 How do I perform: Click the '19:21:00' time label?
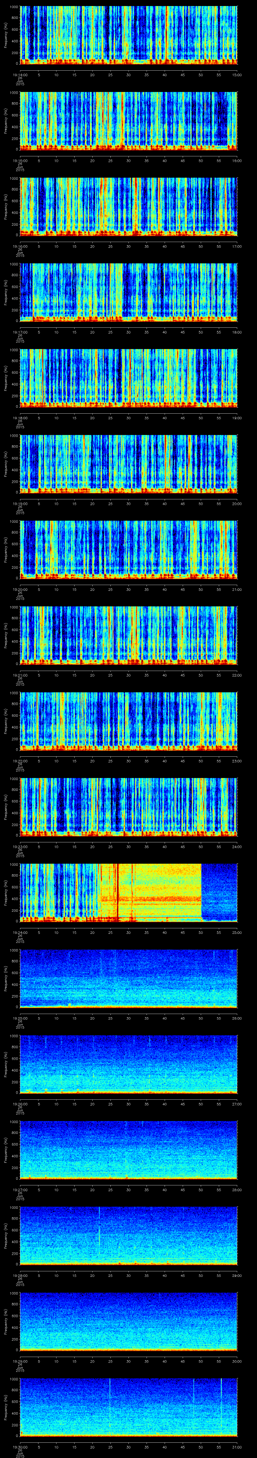pos(20,675)
